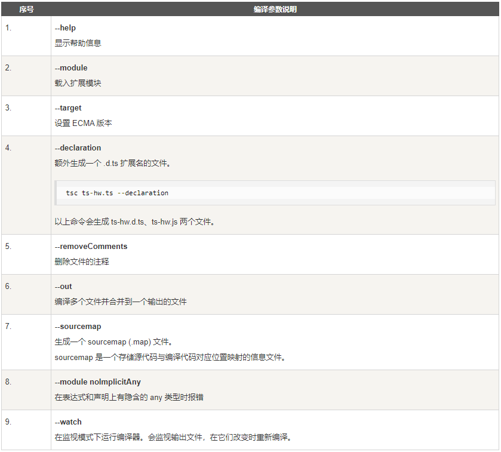Select the --removeComments parameter name
Viewport: 501px width, 452px height.
coord(91,246)
